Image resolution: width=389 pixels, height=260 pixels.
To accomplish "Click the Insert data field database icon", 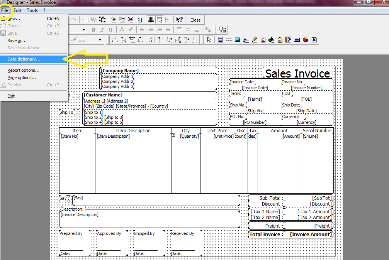I will point(223,30).
